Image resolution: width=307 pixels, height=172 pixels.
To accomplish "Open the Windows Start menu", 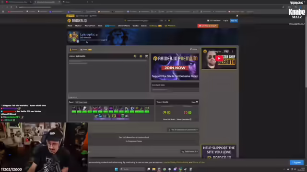I will 116,169.
